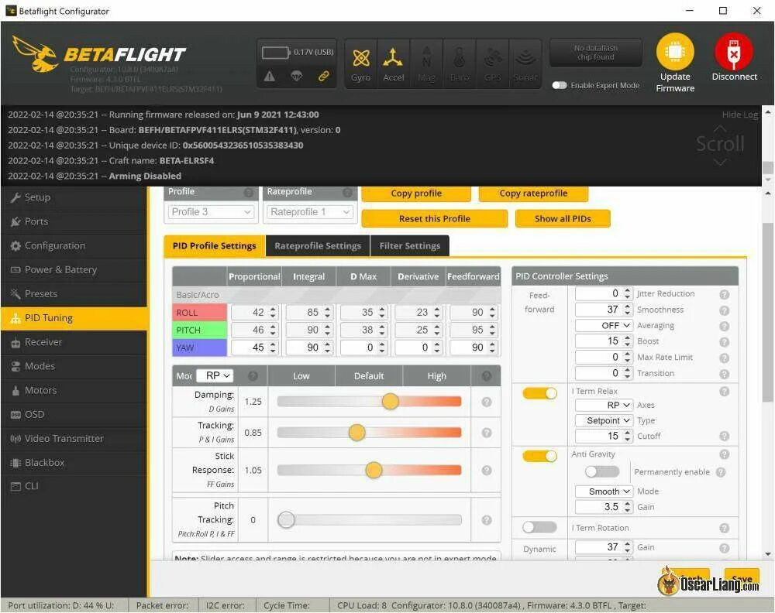Open Power & Battery icon in sidebar

[x=15, y=270]
